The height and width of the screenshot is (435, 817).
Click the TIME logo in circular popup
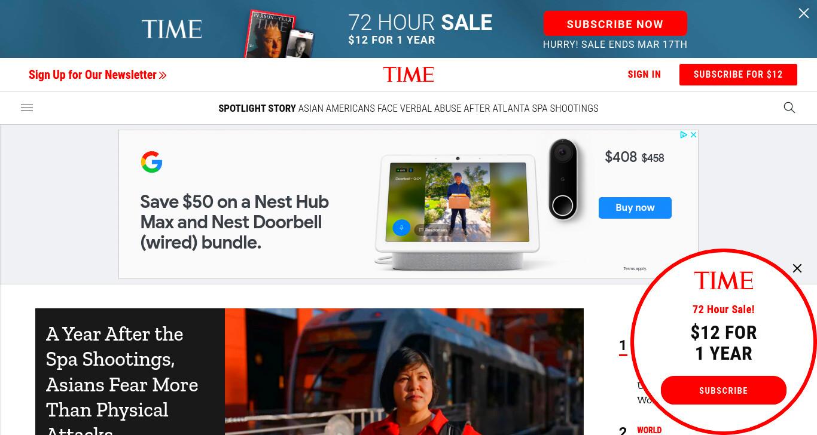[x=724, y=281]
